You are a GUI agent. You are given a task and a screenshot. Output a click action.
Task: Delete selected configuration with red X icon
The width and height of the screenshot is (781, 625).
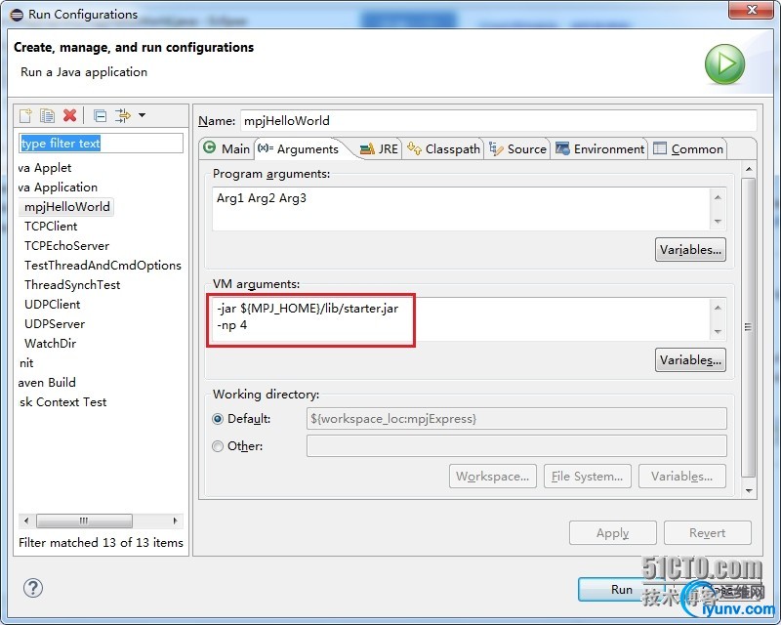point(69,115)
